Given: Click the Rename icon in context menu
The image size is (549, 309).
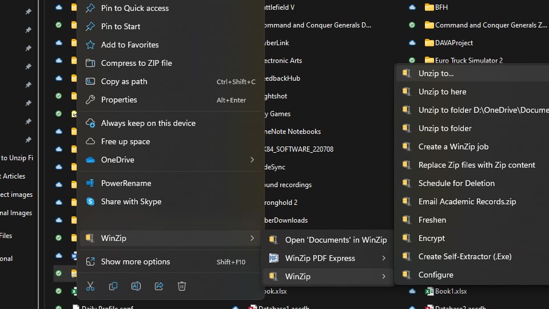Looking at the screenshot, I should pyautogui.click(x=136, y=286).
